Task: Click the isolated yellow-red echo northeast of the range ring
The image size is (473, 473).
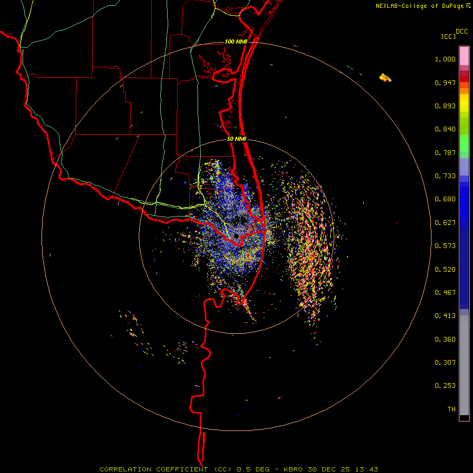Action: coord(385,78)
